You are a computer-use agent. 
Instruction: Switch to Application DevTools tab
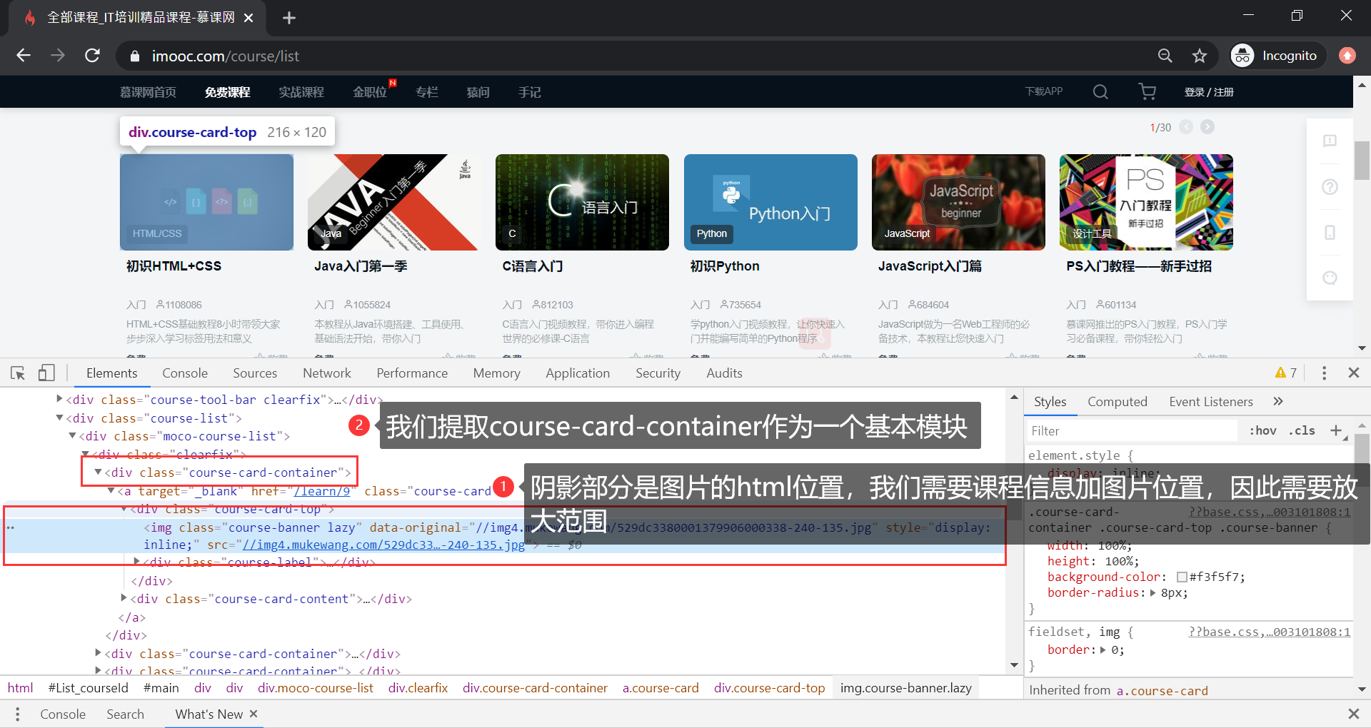pyautogui.click(x=578, y=373)
